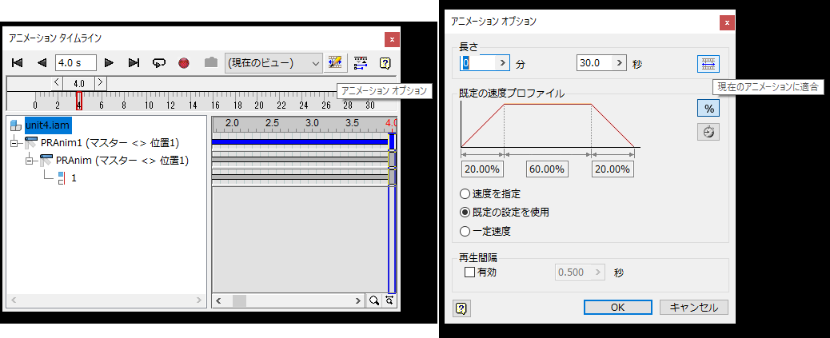Play the animation in reverse

(x=42, y=63)
